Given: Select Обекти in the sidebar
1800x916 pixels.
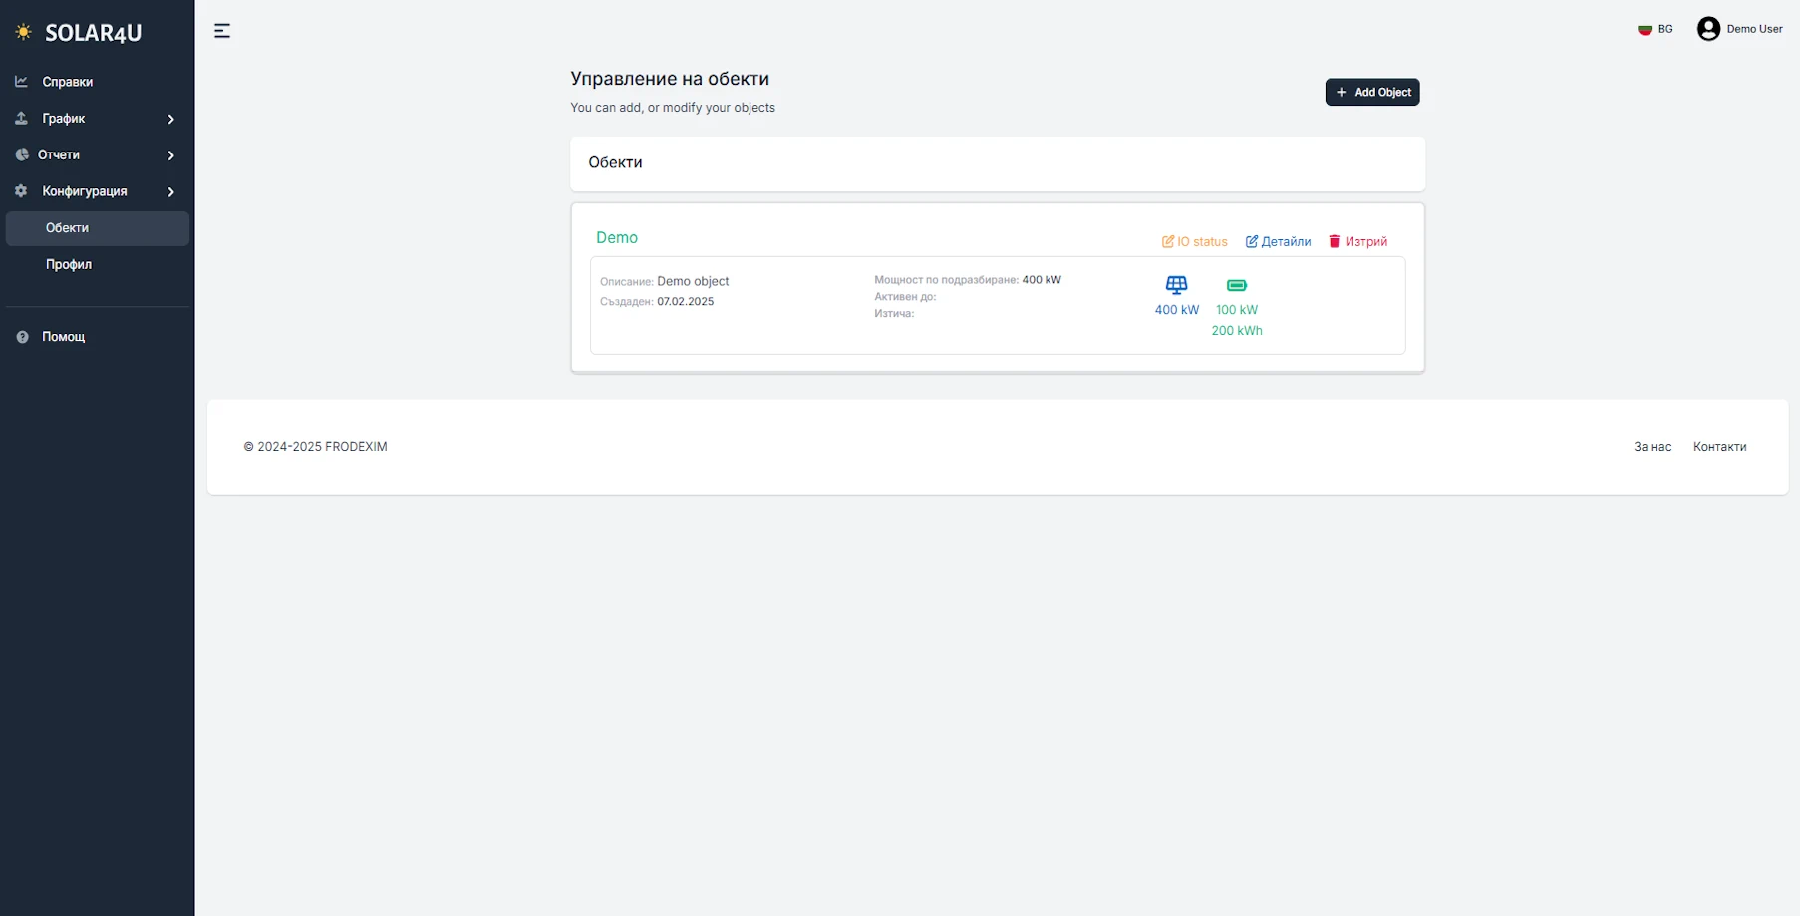Looking at the screenshot, I should click(68, 228).
